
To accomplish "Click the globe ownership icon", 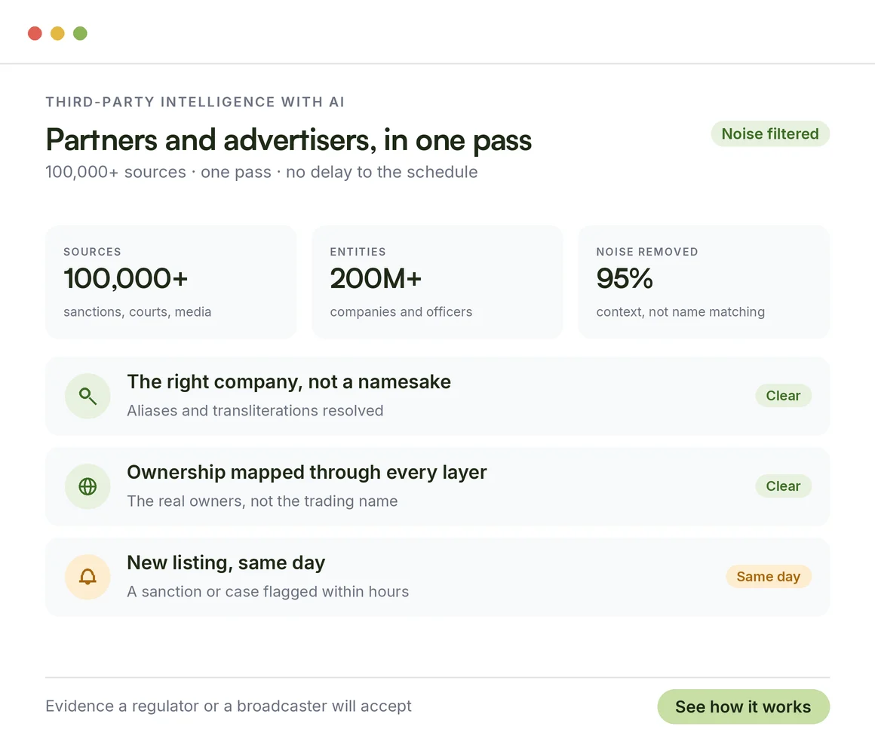I will point(87,486).
